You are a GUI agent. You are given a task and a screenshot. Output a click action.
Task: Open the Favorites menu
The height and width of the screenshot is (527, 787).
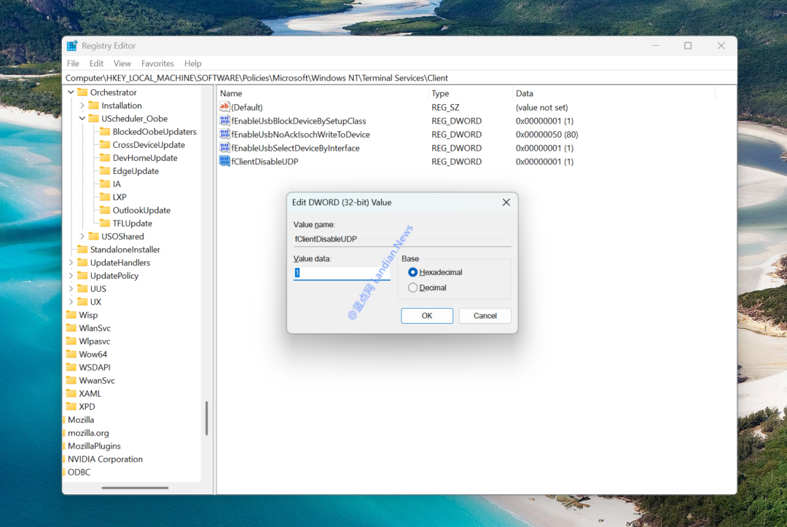tap(157, 63)
